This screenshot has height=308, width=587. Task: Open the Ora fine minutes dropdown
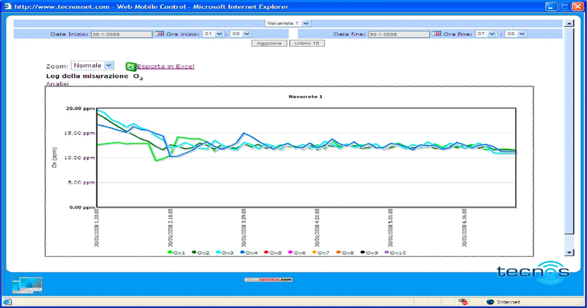tap(522, 34)
